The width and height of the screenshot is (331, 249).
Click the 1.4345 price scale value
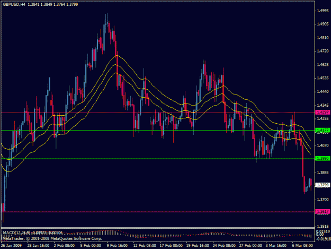tap(323, 105)
